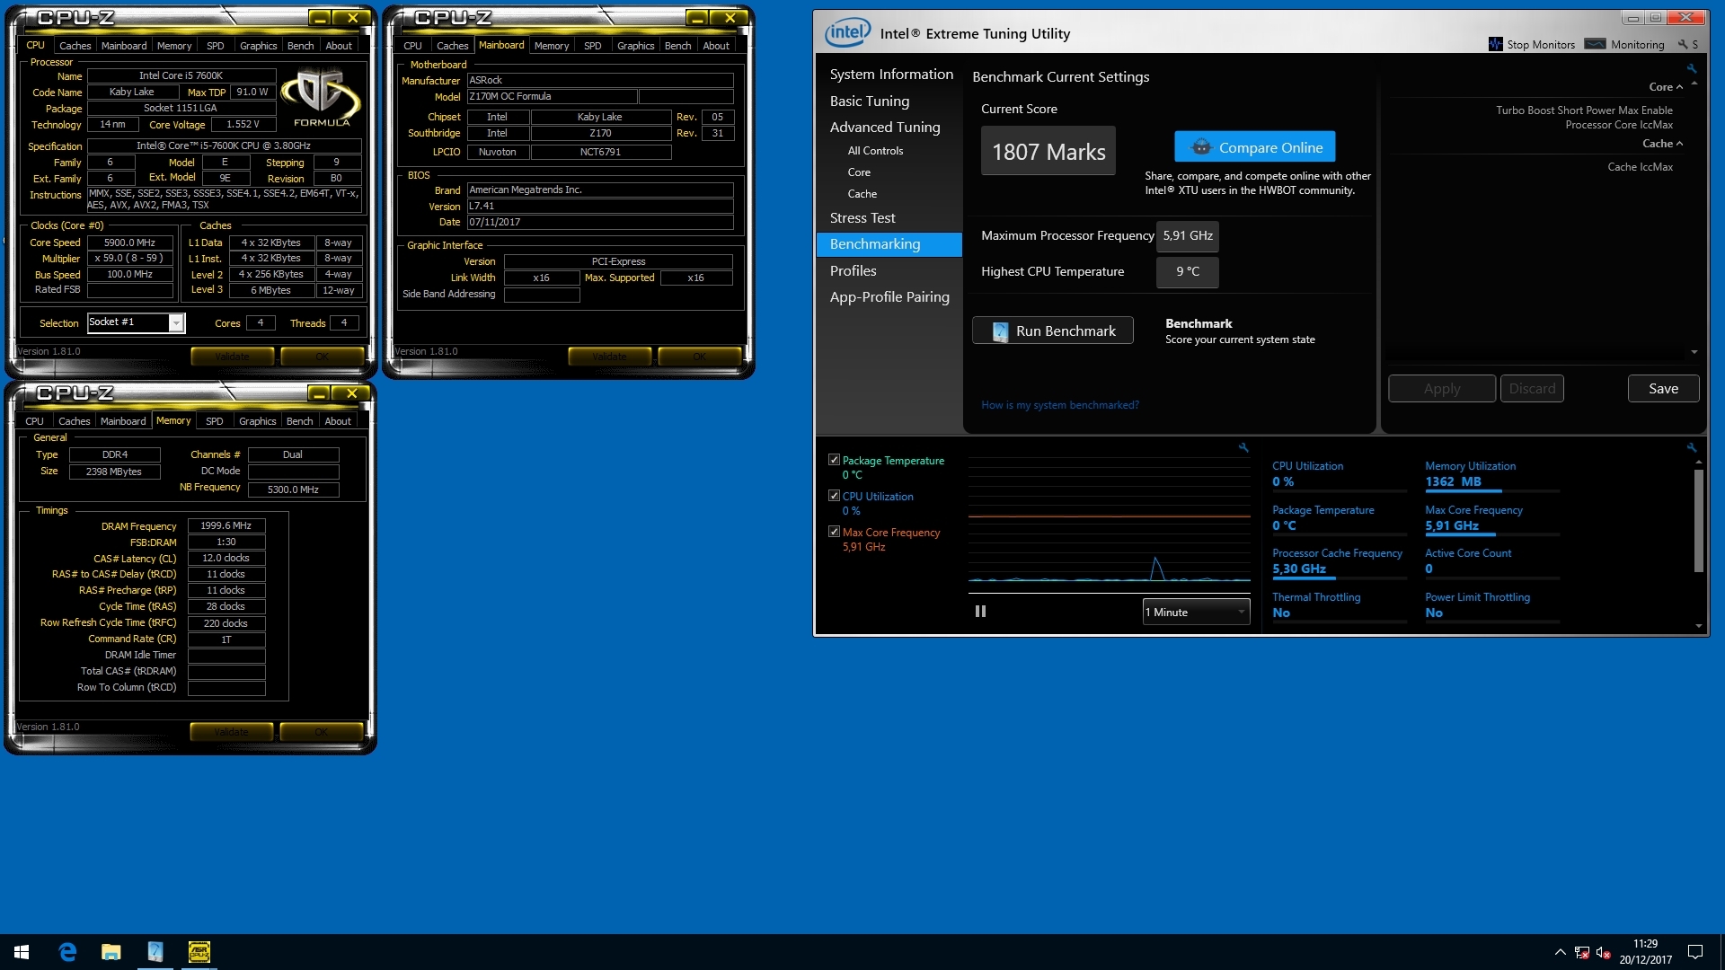Open Stress Test in XTU

tap(862, 218)
